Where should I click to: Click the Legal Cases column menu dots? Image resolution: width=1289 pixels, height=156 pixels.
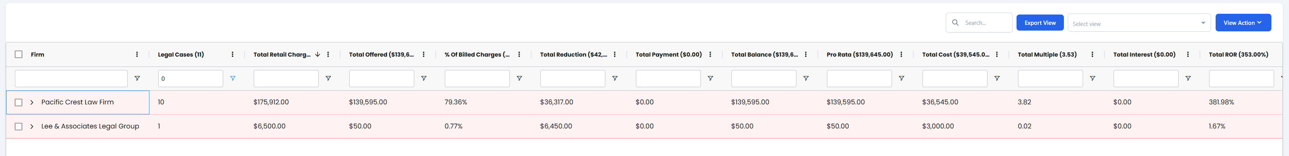232,55
